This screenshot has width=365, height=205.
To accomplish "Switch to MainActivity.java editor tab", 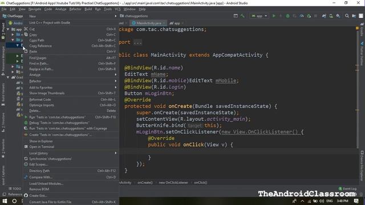I will coord(148,23).
